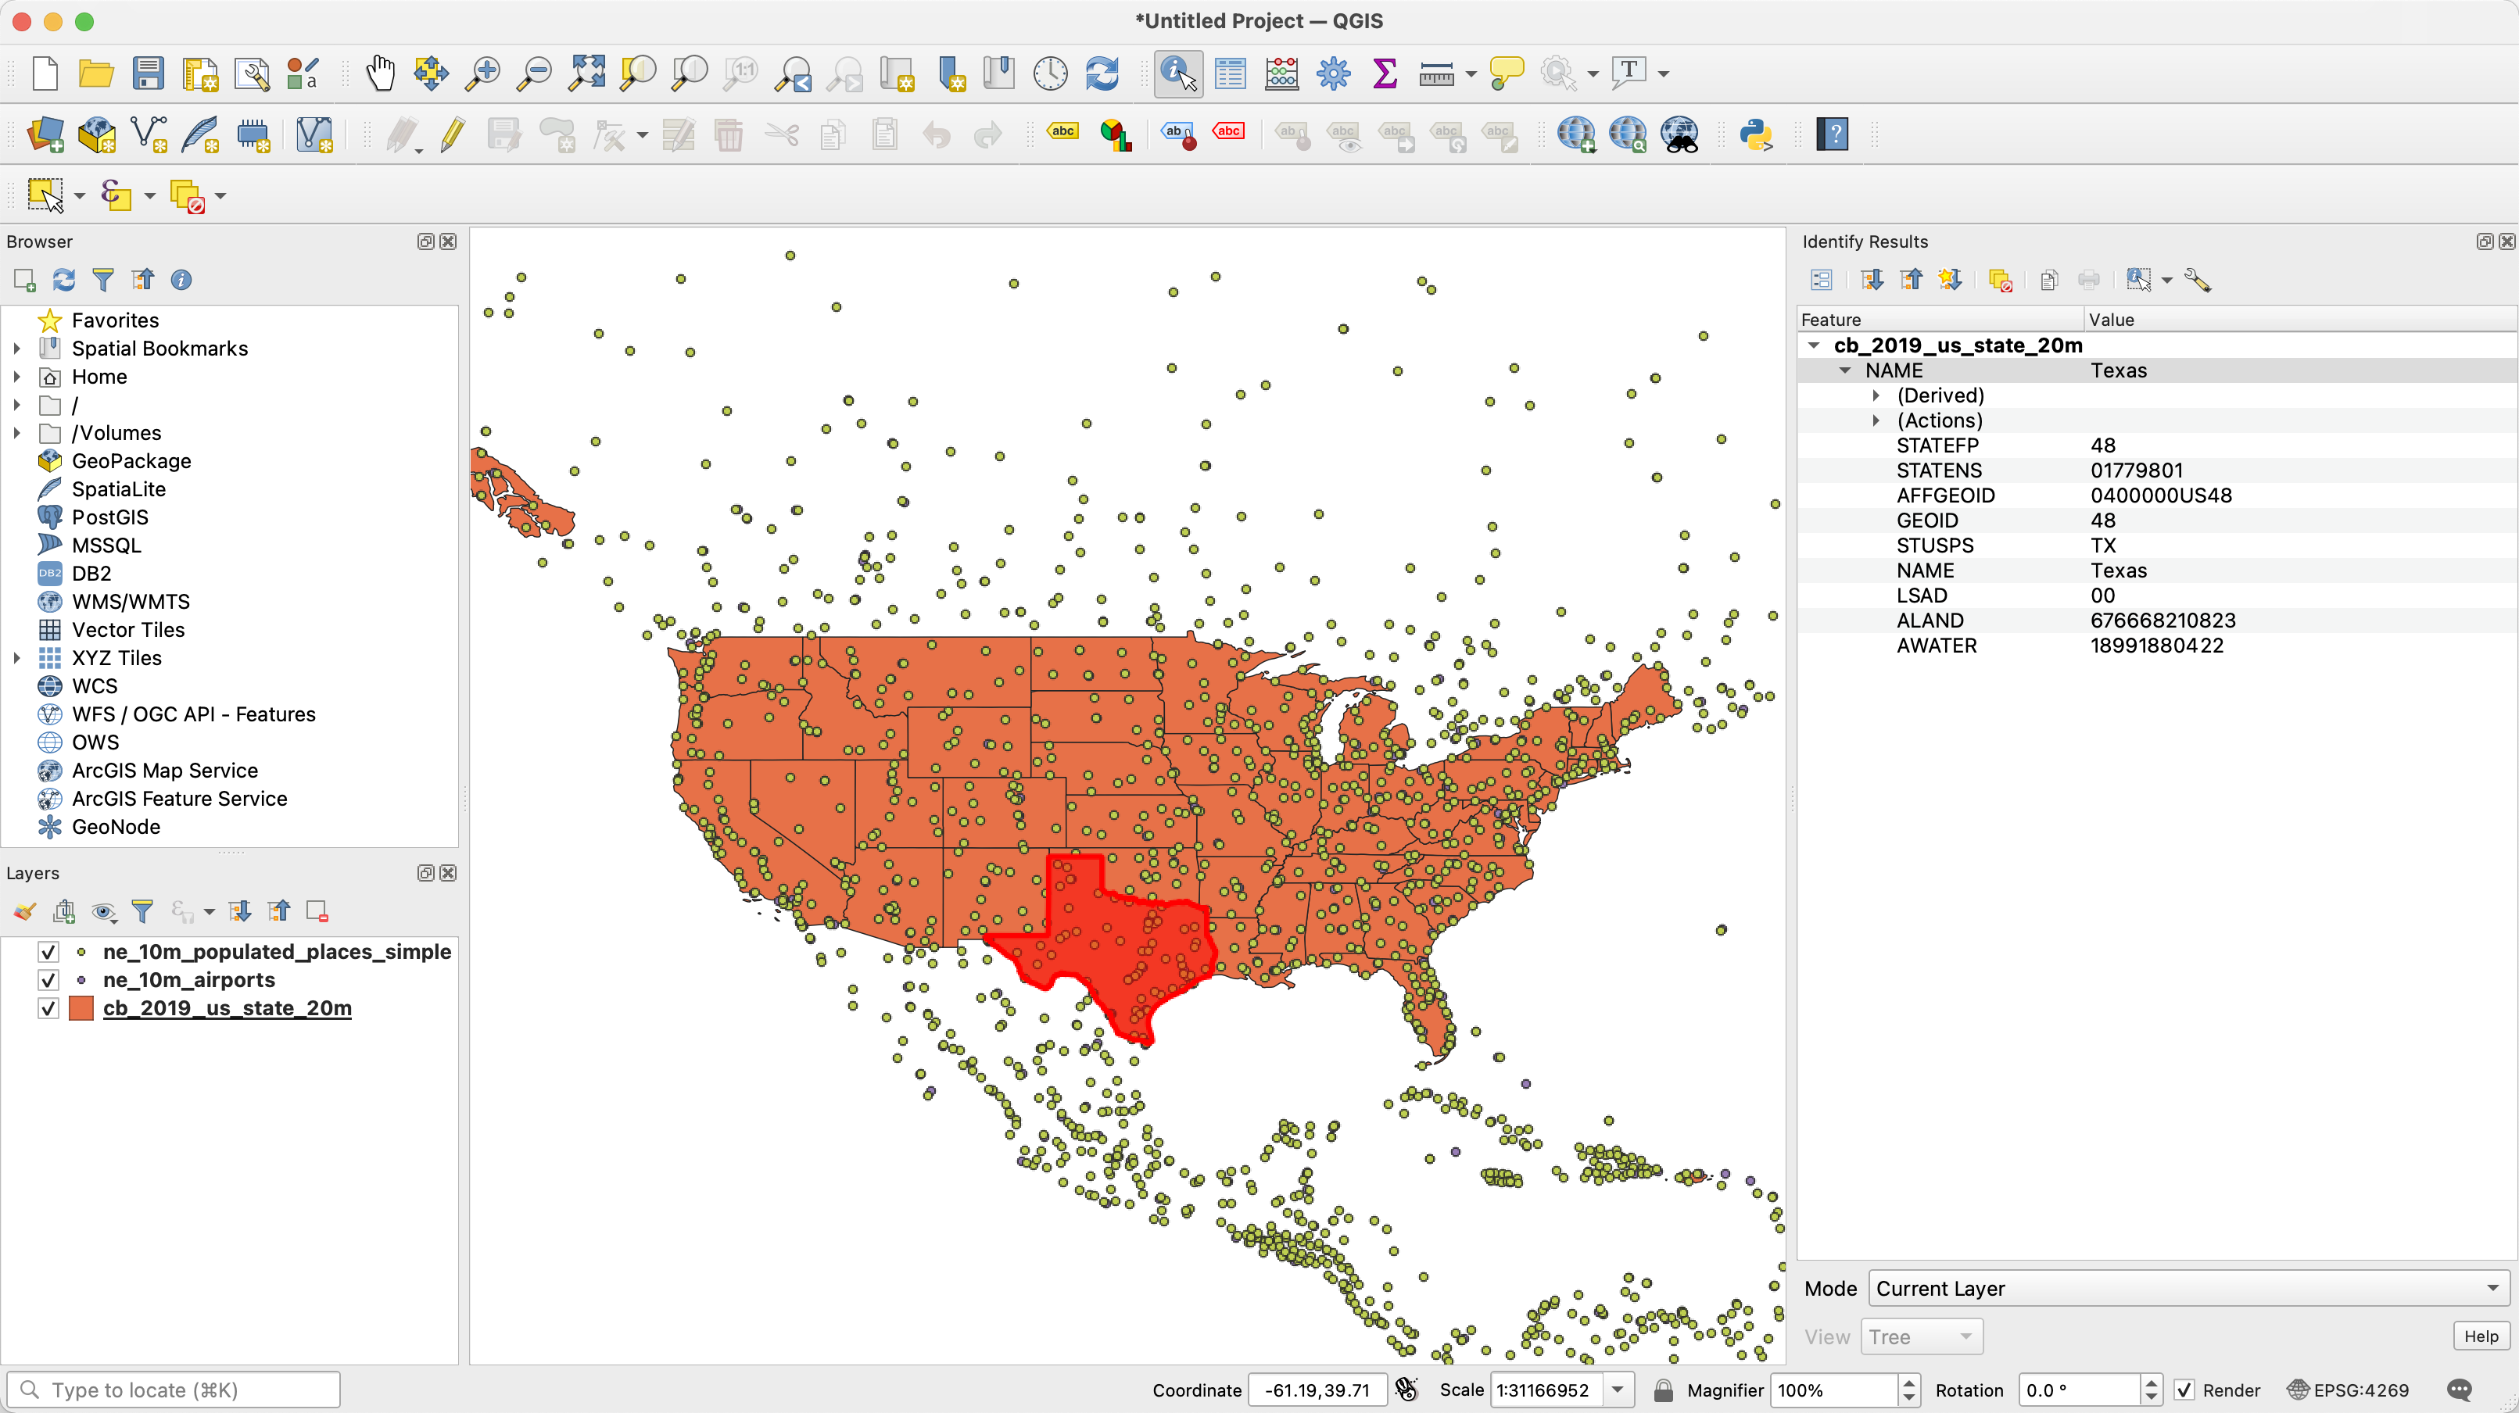Click the New Project button

[40, 71]
